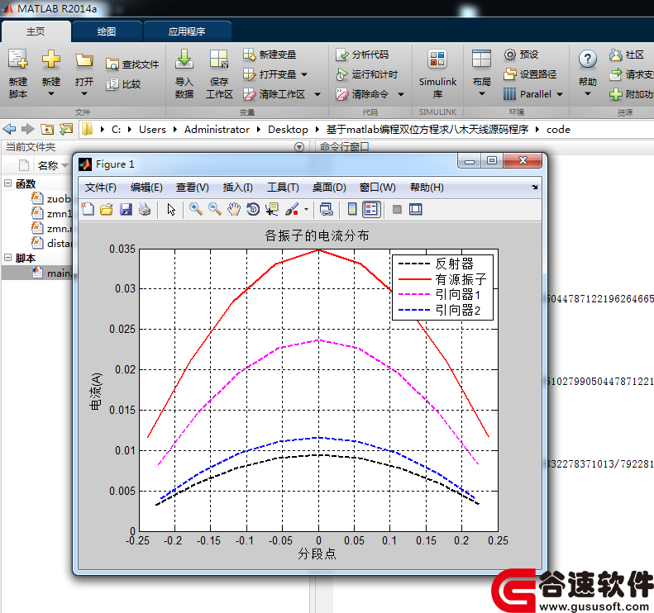Click the browse for folder icon
Viewport: 654px width, 613px height.
coord(66,129)
